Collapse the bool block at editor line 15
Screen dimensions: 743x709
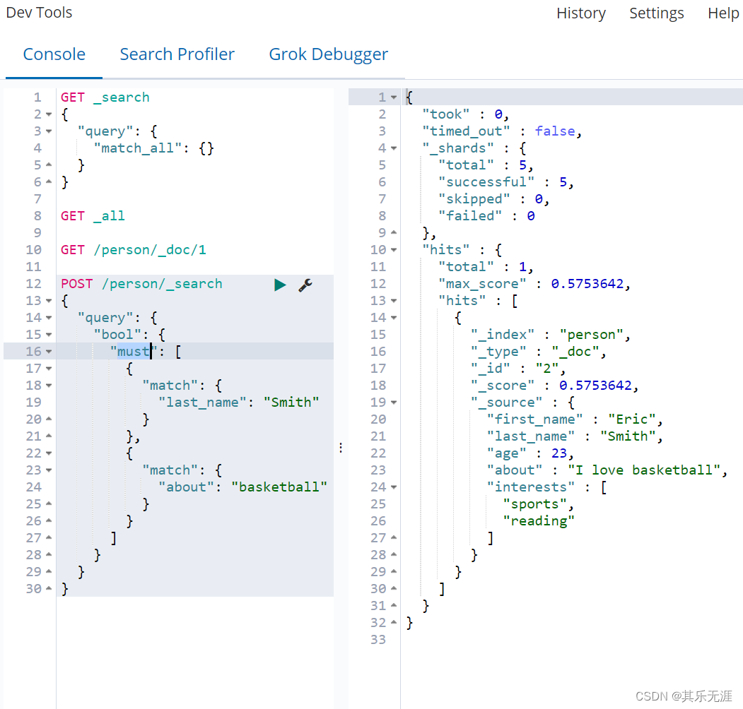pyautogui.click(x=49, y=335)
